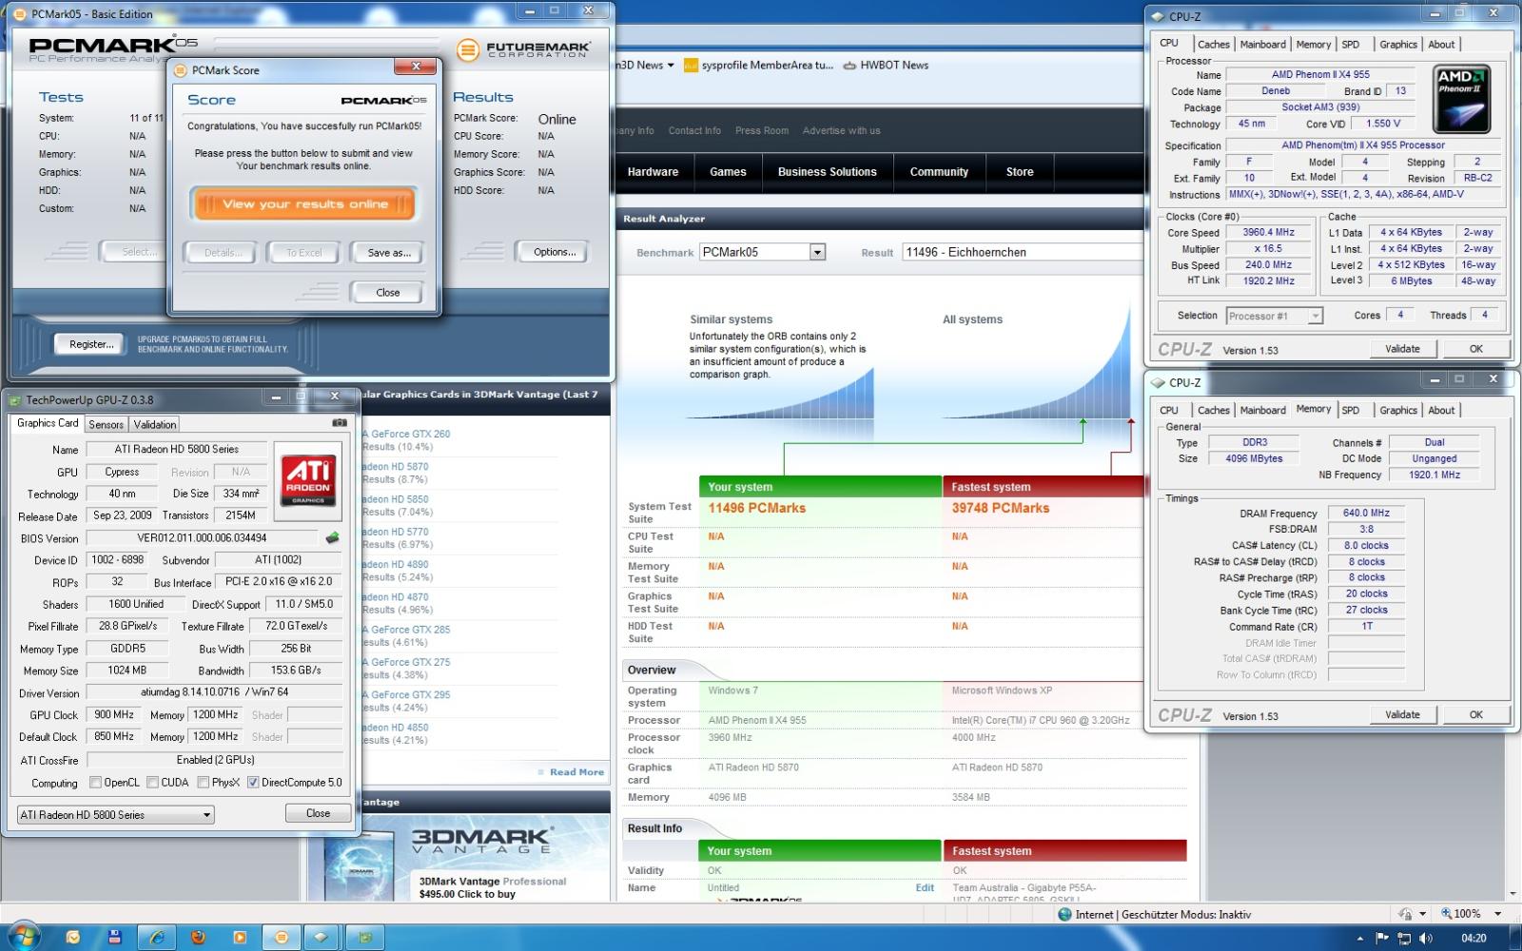Click the HWBOT News bookmark icon
Image resolution: width=1522 pixels, height=951 pixels.
[849, 66]
